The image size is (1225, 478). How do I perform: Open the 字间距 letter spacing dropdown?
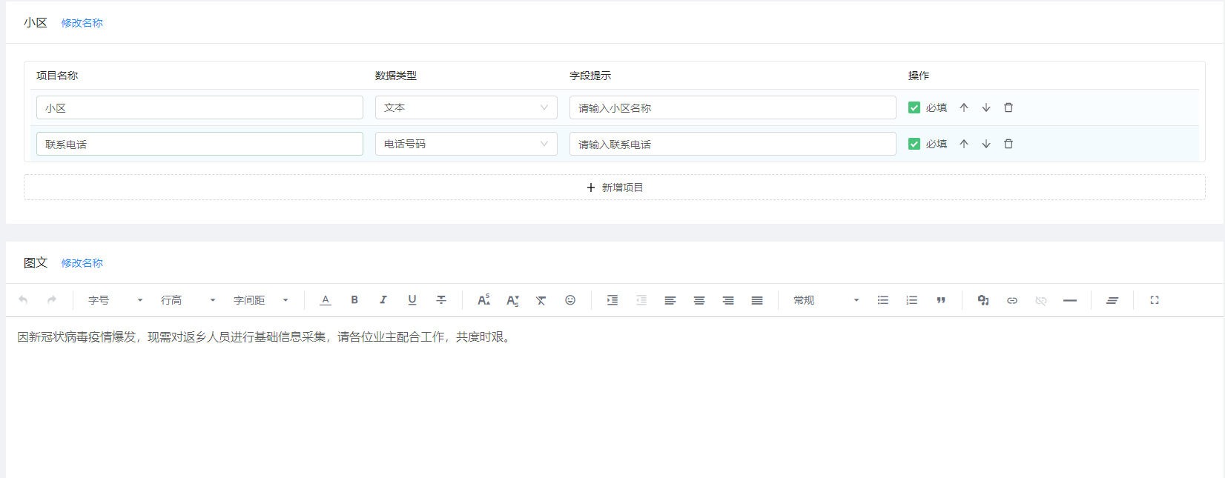(260, 300)
